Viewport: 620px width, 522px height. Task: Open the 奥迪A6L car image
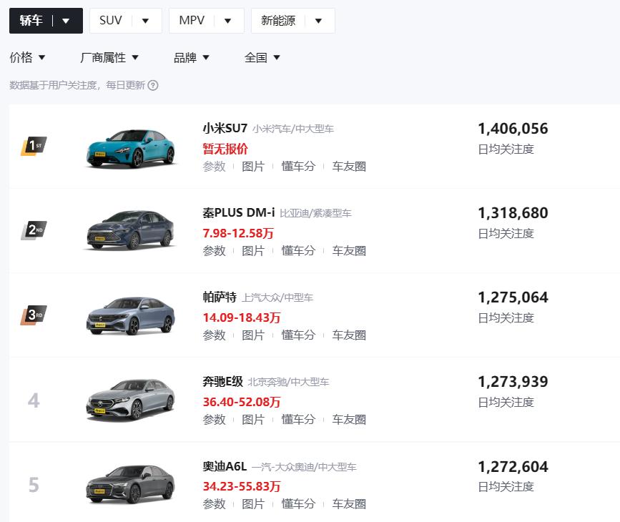[x=130, y=483]
